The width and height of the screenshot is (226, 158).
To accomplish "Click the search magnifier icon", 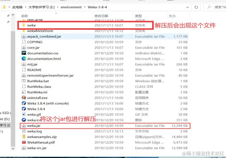I will pyautogui.click(x=209, y=7).
